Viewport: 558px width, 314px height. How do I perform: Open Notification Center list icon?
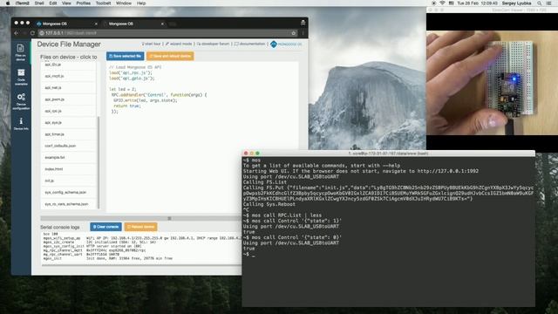(x=549, y=3)
